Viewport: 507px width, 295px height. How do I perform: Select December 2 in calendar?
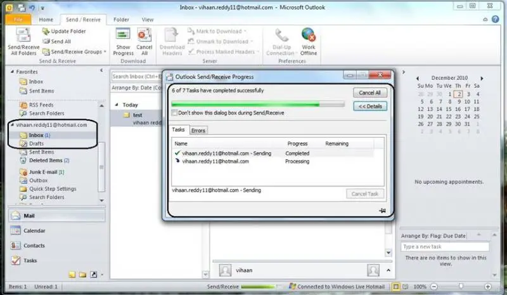(458, 95)
